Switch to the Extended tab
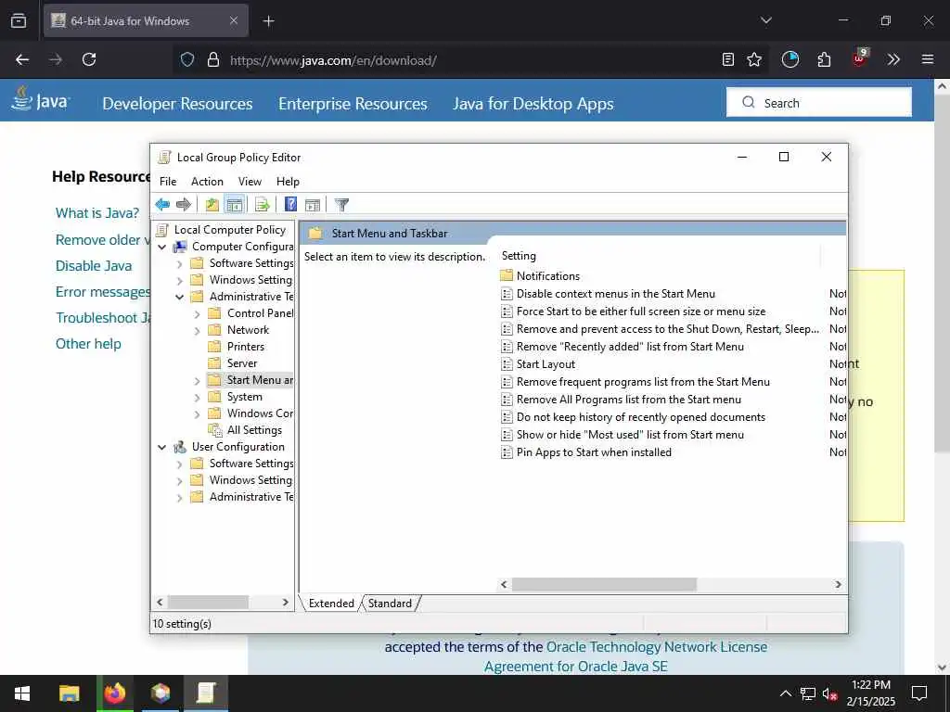Image resolution: width=950 pixels, height=712 pixels. 331,604
